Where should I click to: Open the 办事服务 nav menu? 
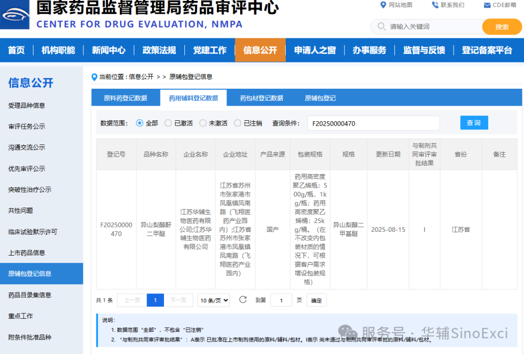pyautogui.click(x=369, y=50)
